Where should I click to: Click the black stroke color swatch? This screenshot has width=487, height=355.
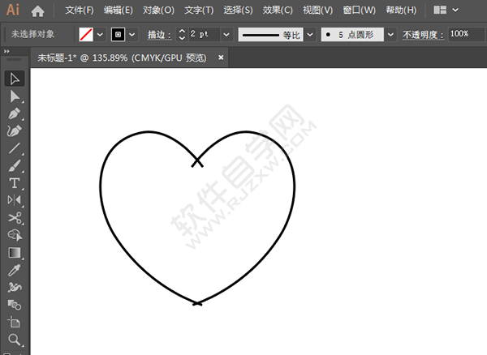click(x=118, y=34)
